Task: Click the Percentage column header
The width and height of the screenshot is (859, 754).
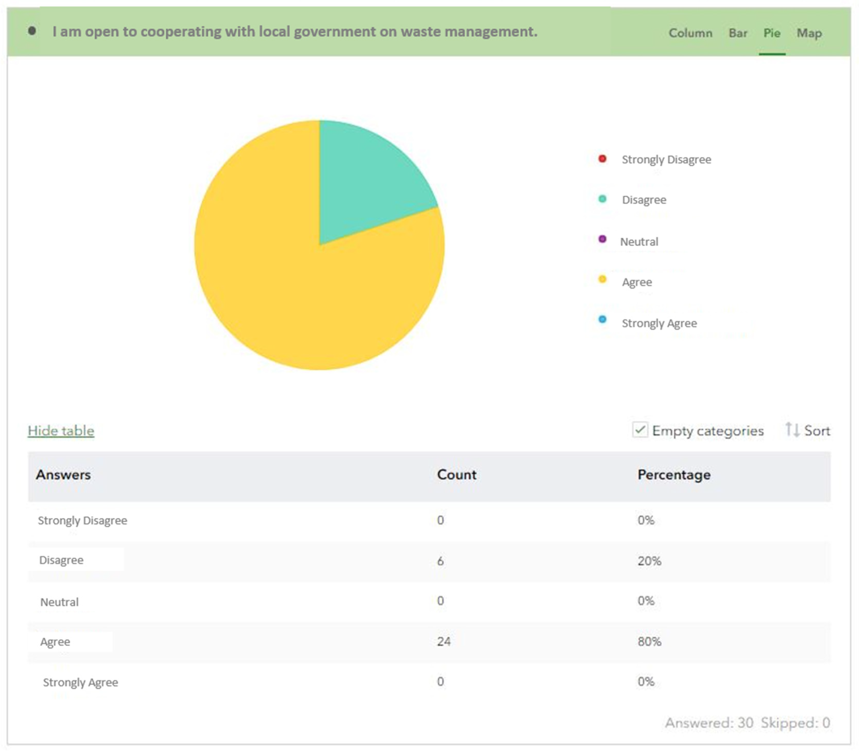Action: point(674,475)
